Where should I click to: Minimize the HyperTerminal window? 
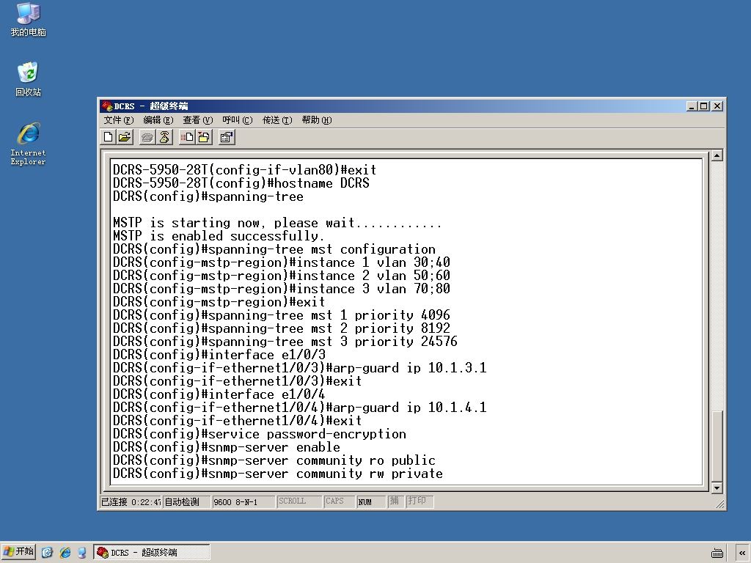coord(692,106)
